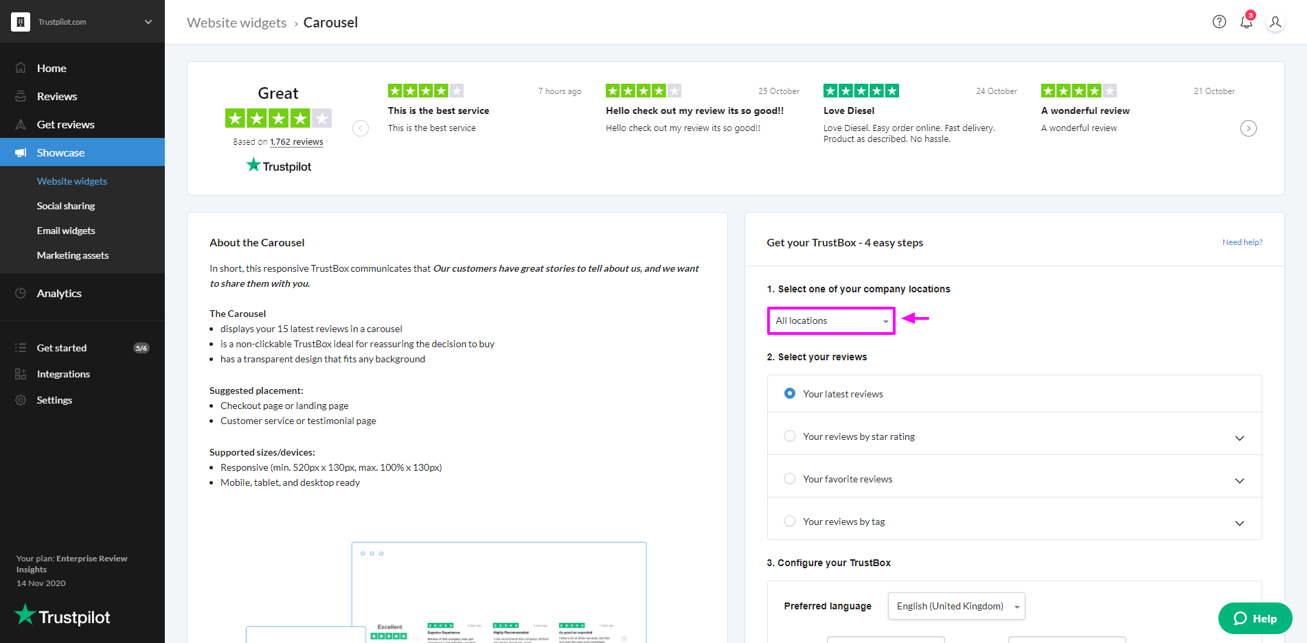Open Email widgets submenu item
1307x643 pixels.
pos(66,231)
